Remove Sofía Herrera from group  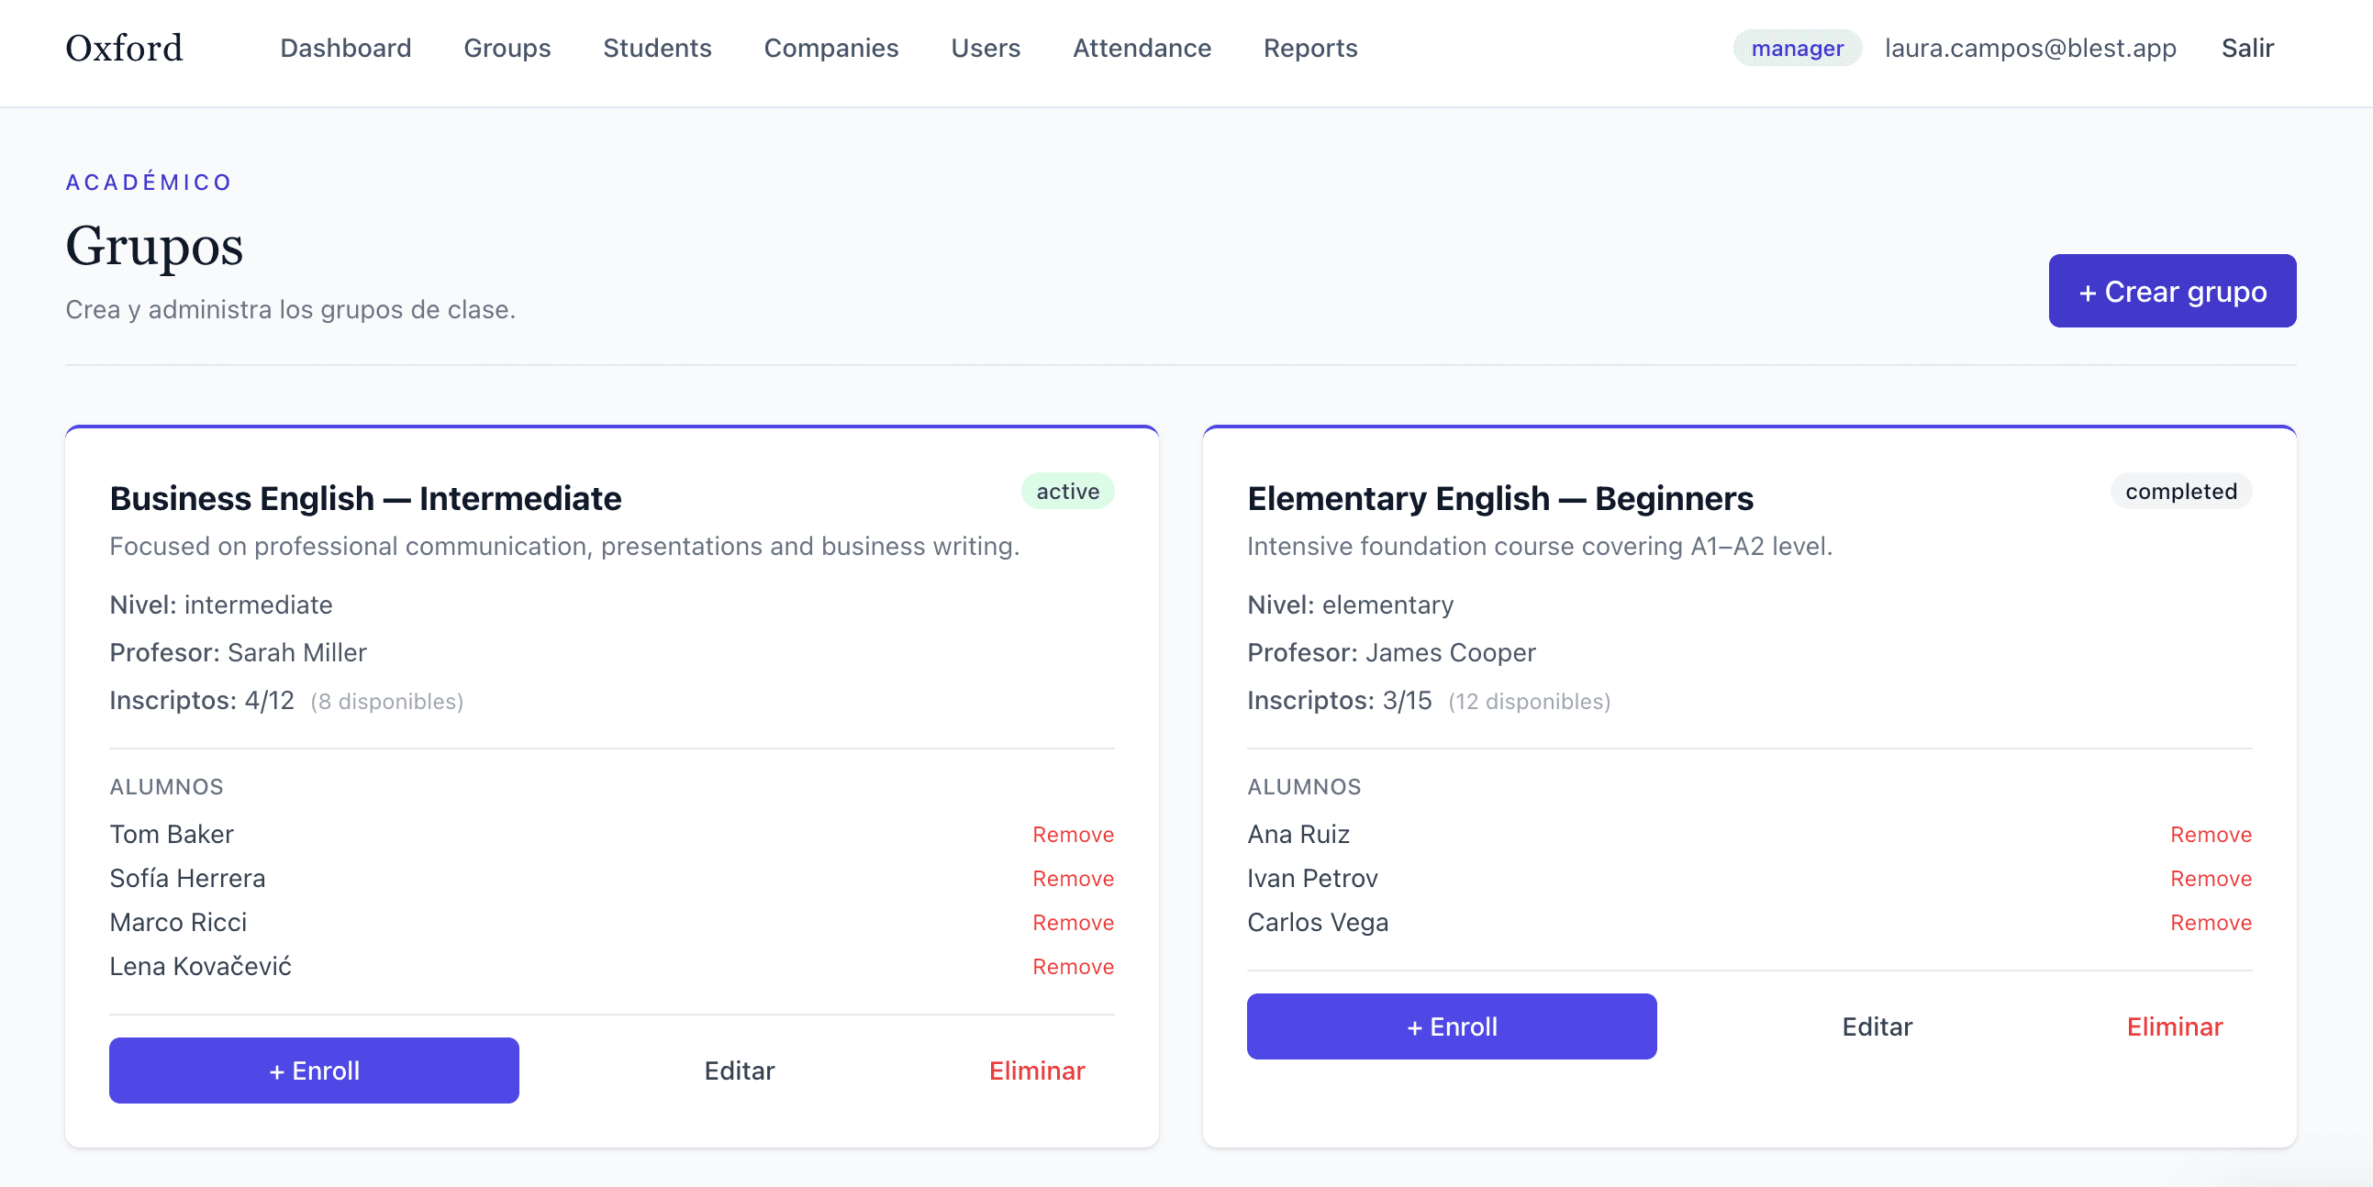point(1073,879)
